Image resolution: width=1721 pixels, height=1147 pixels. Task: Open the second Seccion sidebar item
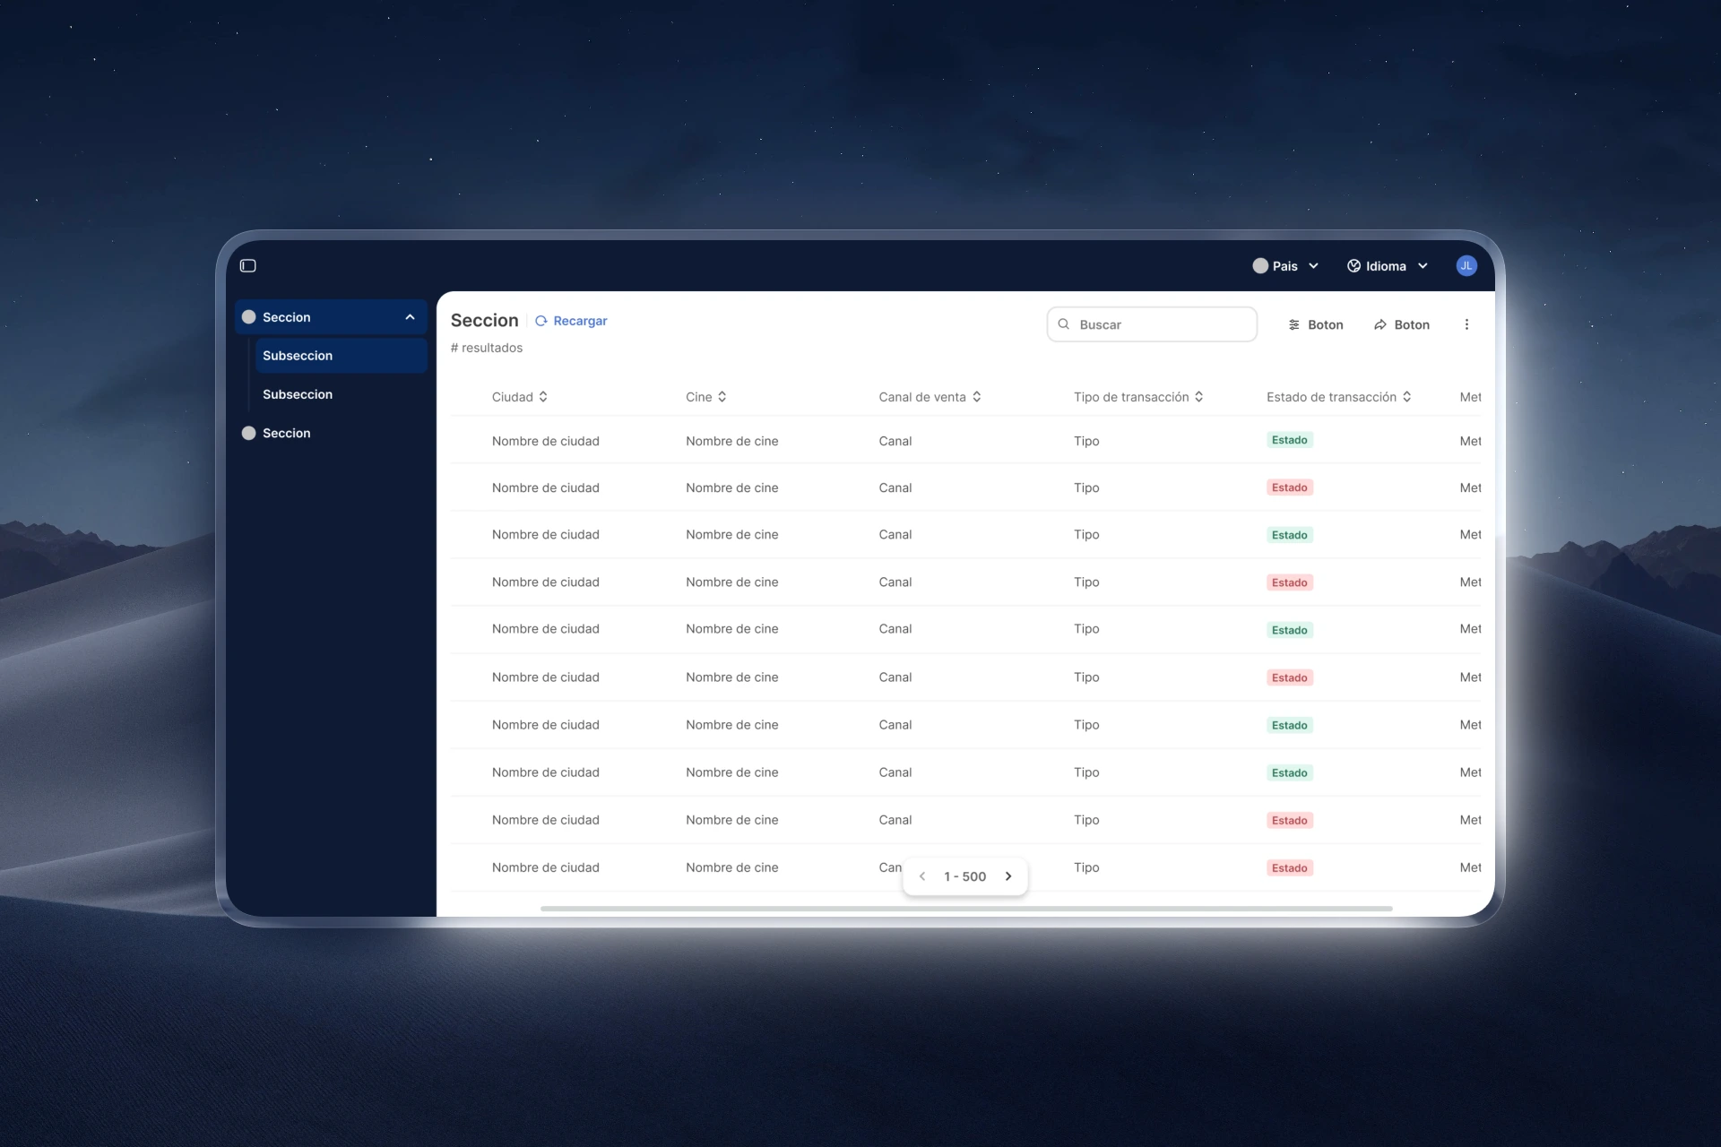point(286,433)
